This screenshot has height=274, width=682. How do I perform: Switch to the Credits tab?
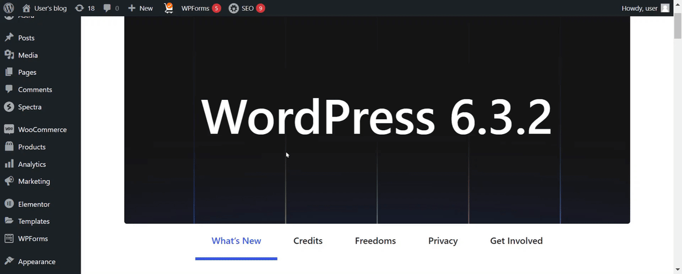click(308, 241)
